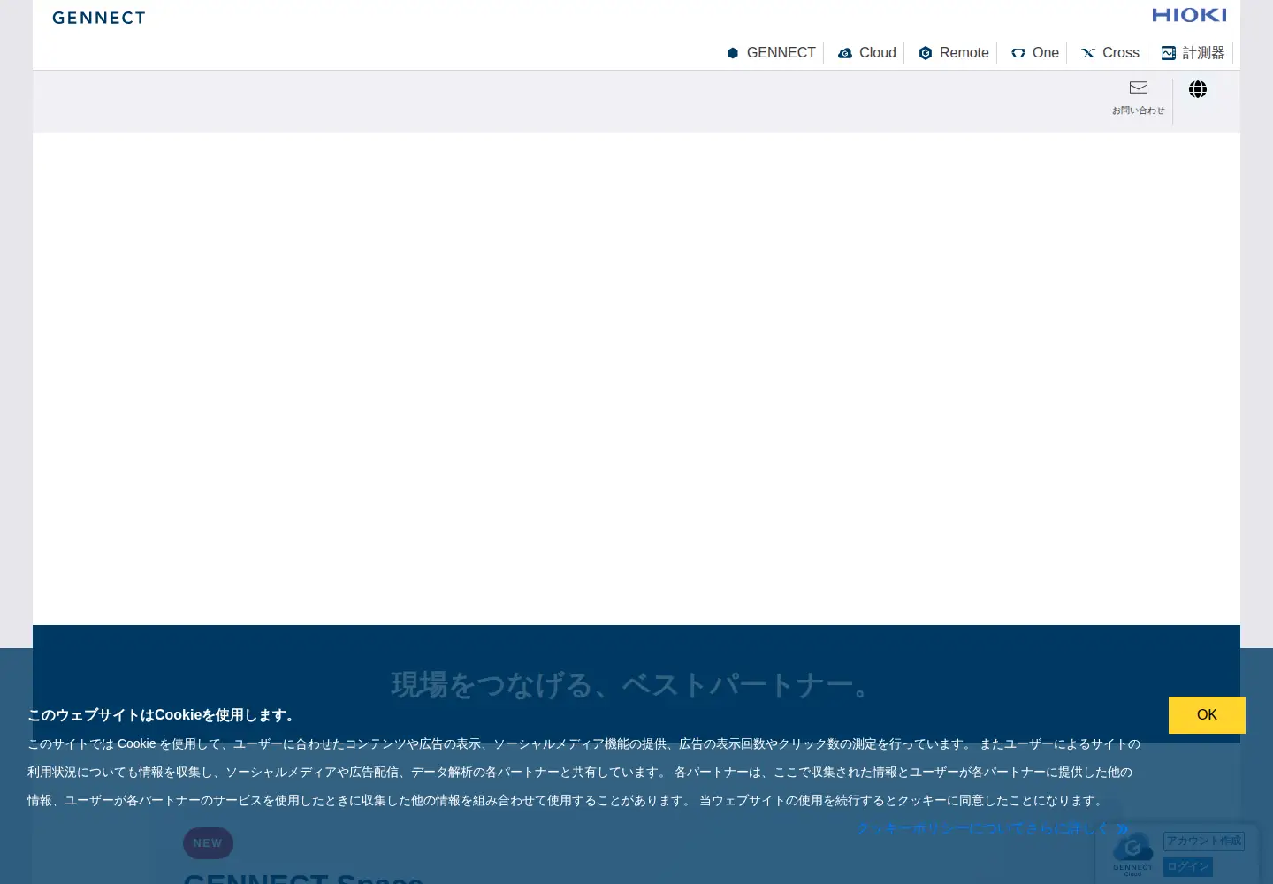Select the Remote navigation item
This screenshot has width=1273, height=884.
[x=954, y=53]
